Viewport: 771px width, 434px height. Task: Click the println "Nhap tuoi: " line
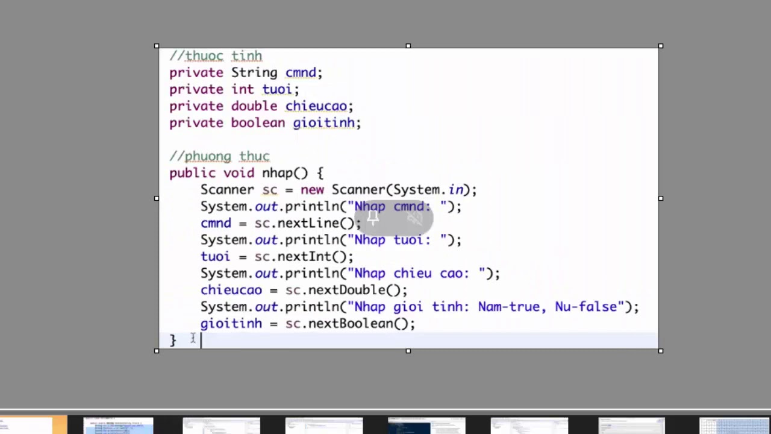(x=331, y=240)
